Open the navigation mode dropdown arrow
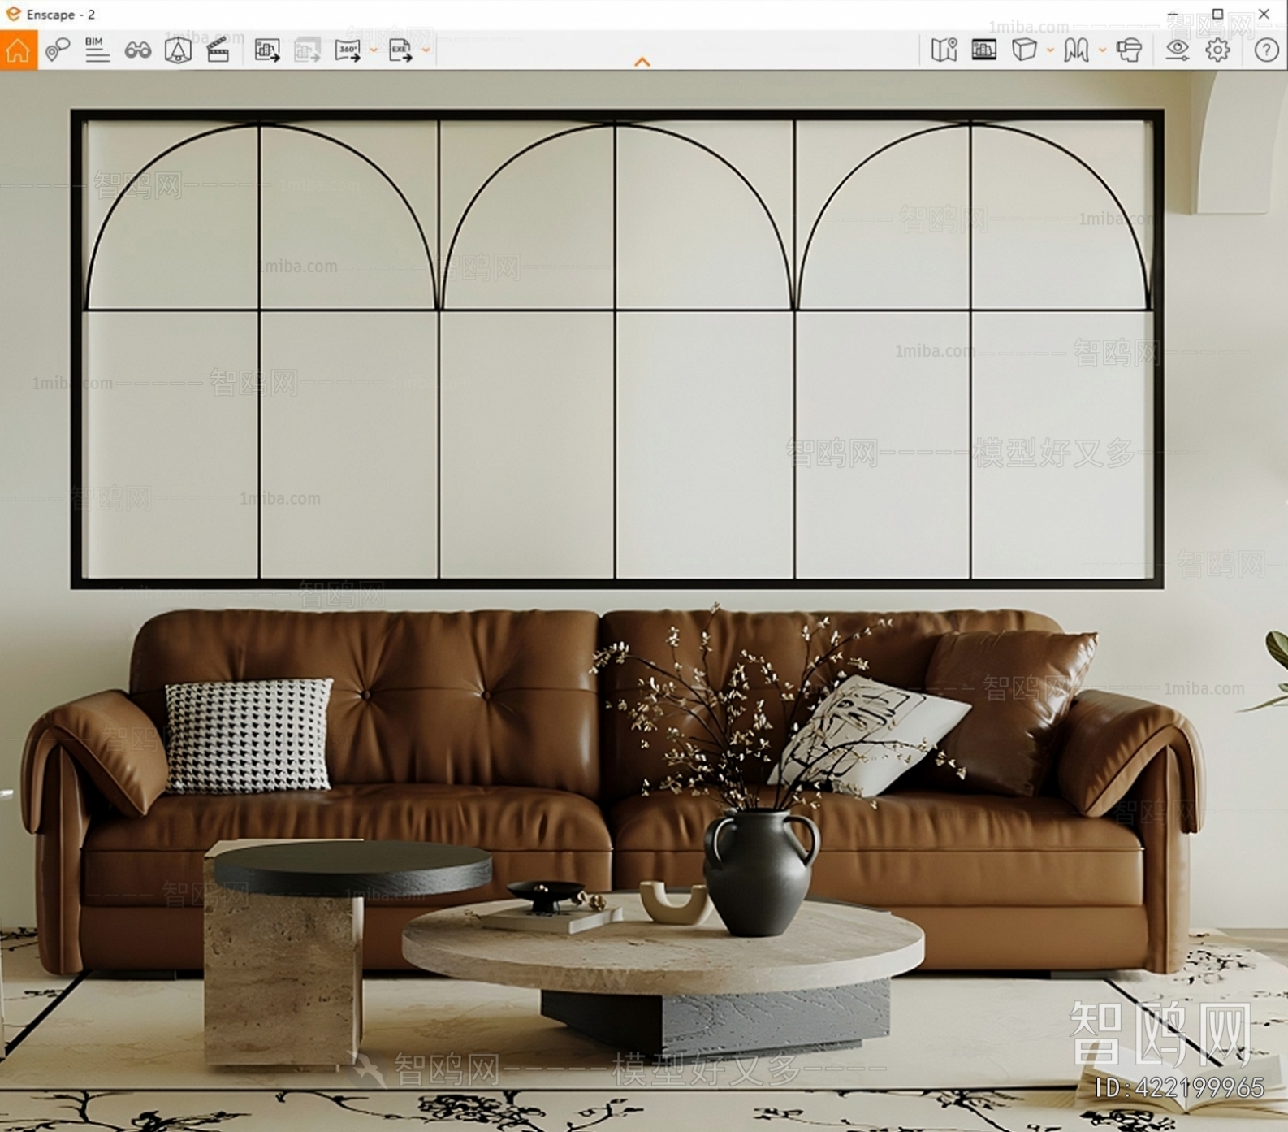The image size is (1288, 1132). pos(1102,50)
